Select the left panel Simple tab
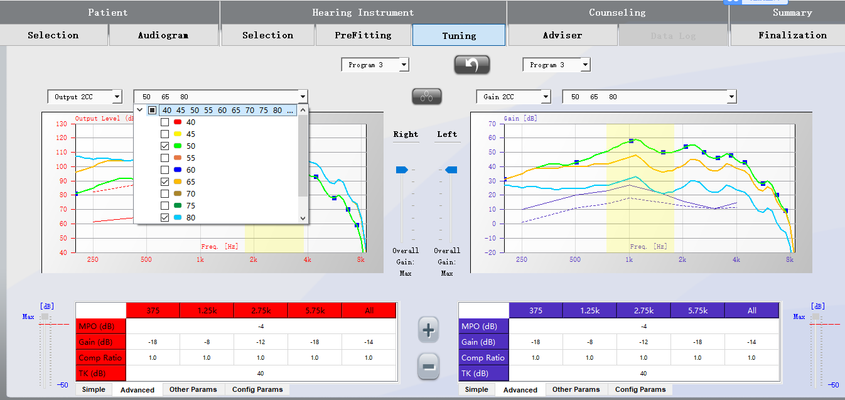 click(94, 389)
